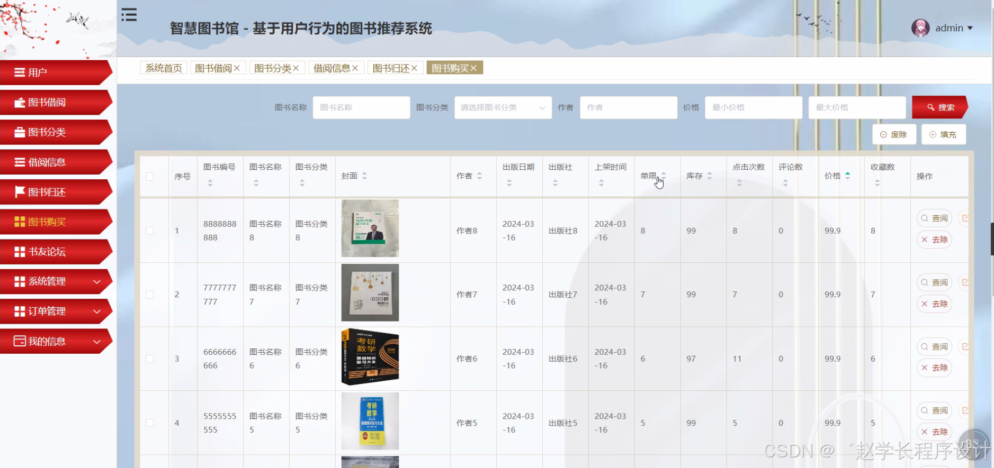Close the 图书归还 tab
This screenshot has width=994, height=468.
coord(414,68)
